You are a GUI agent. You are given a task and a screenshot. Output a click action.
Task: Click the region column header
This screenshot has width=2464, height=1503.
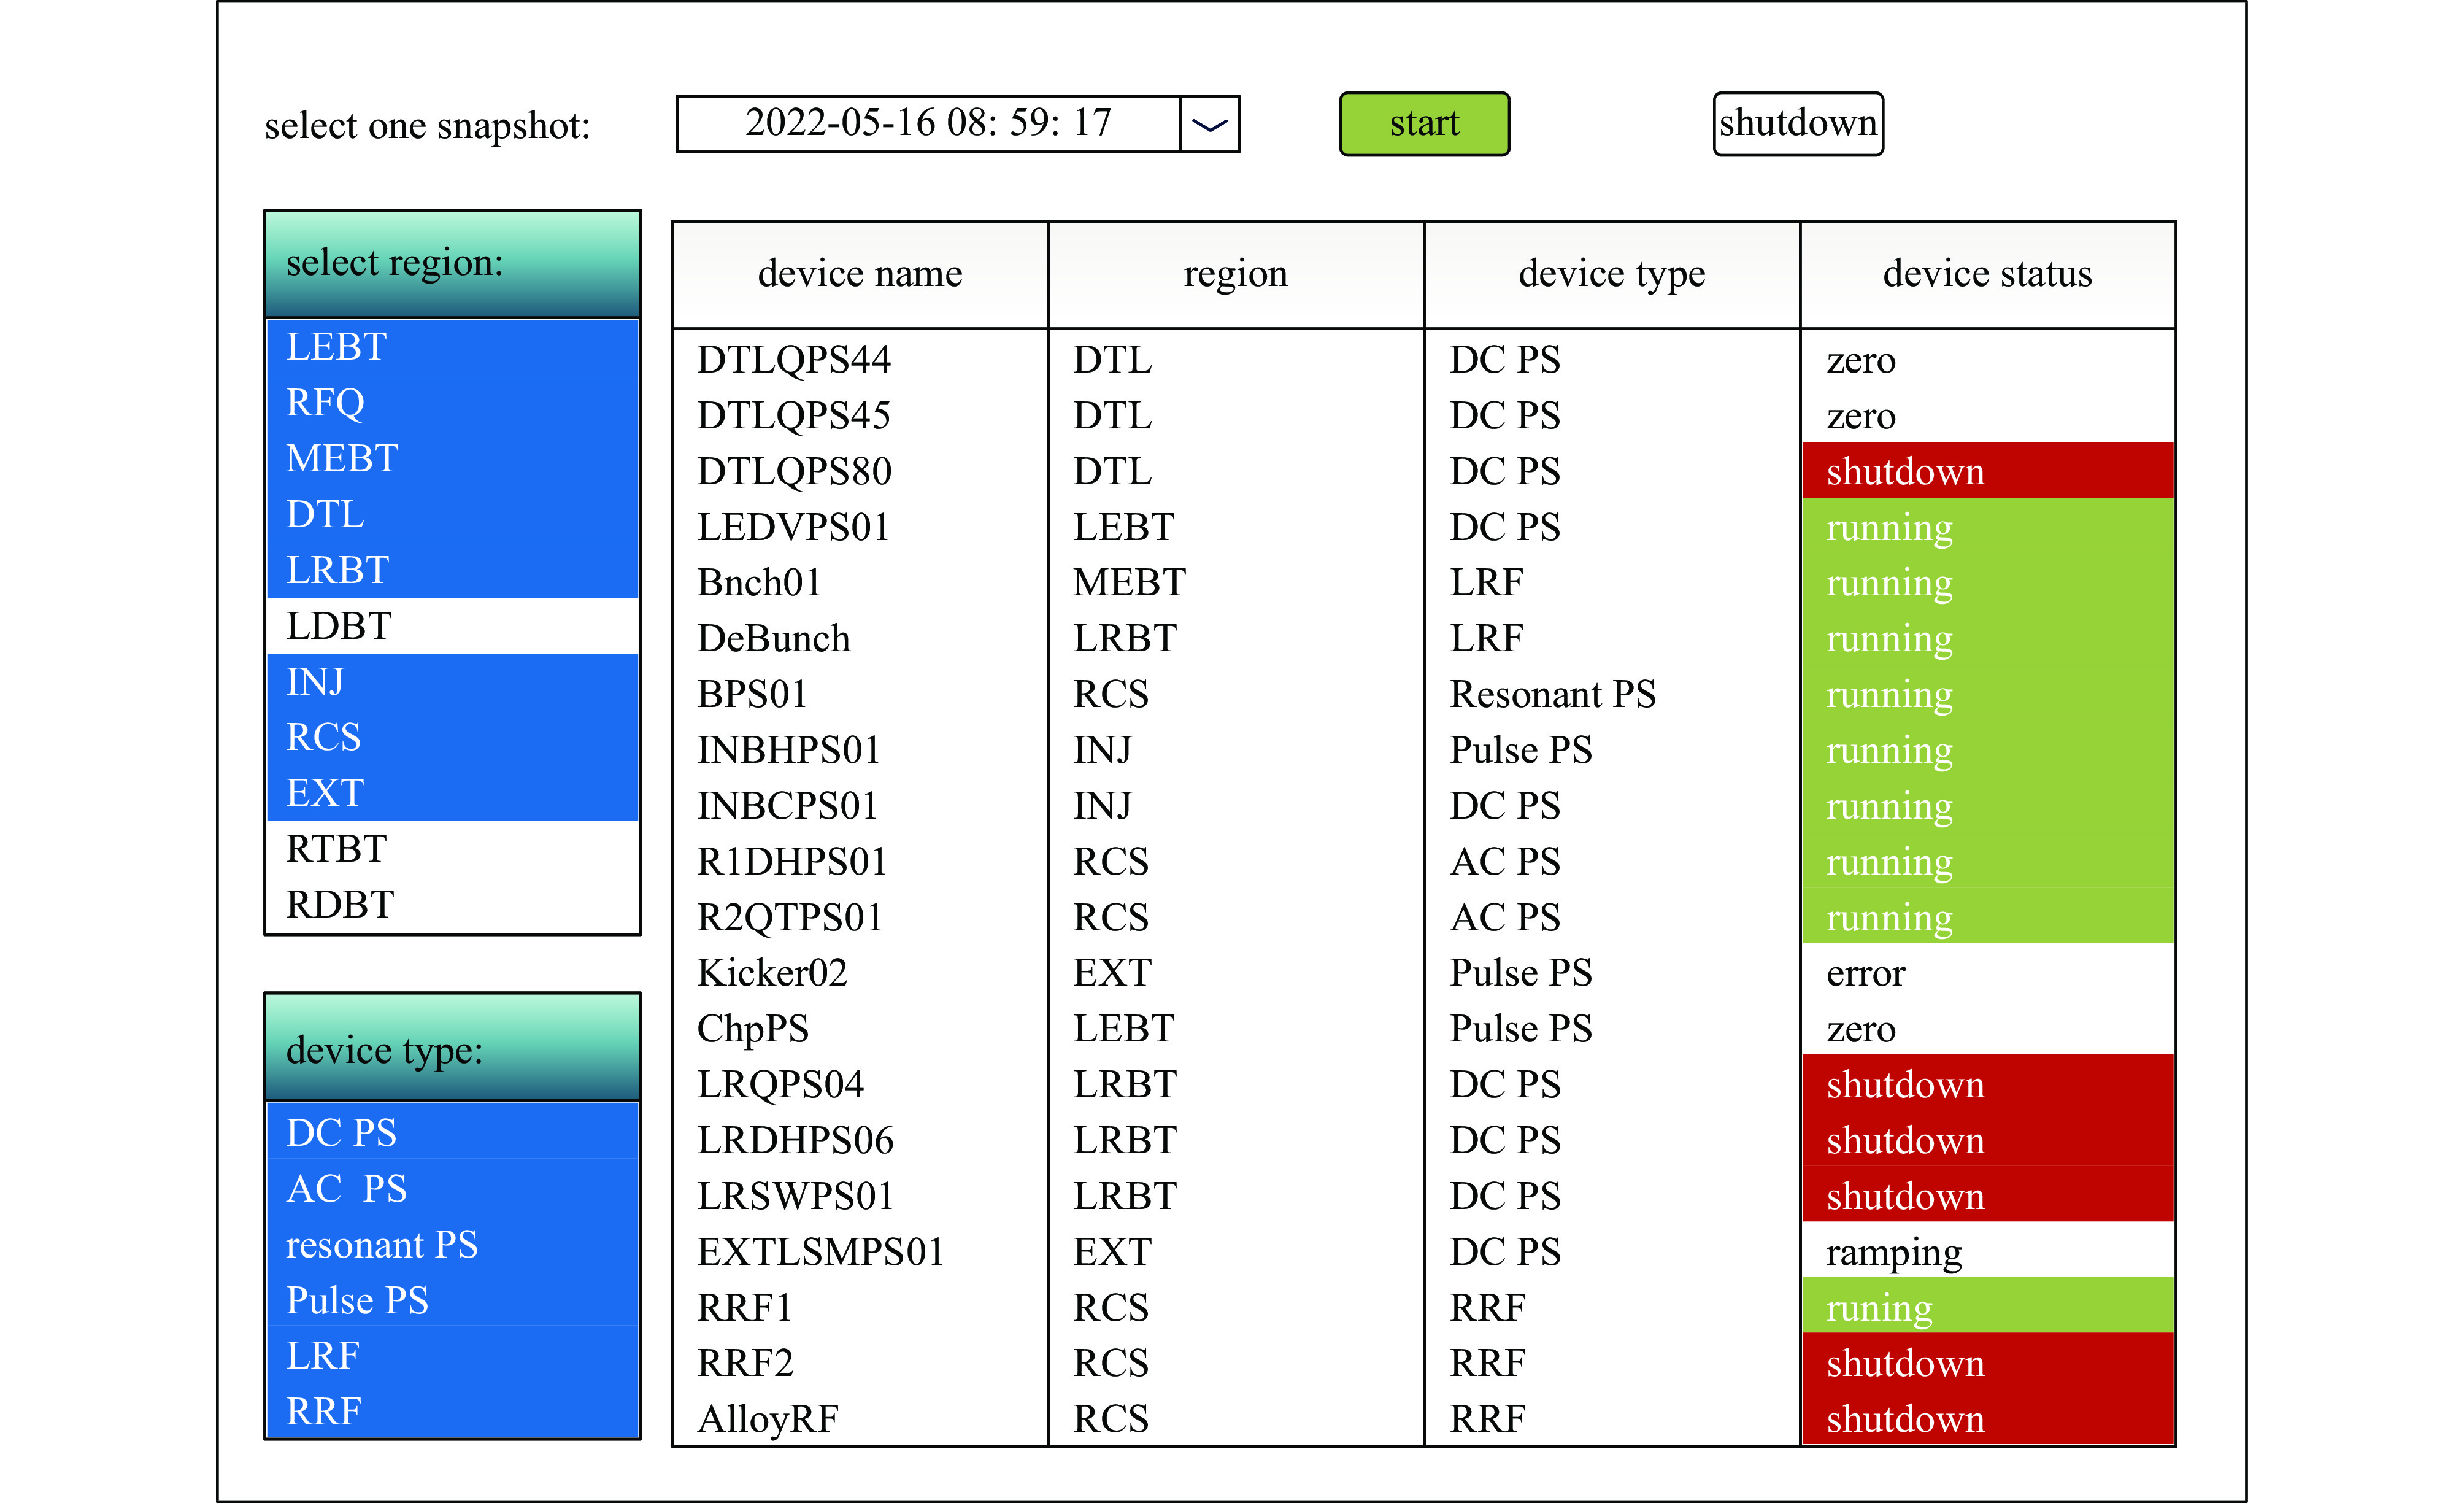pyautogui.click(x=1236, y=275)
